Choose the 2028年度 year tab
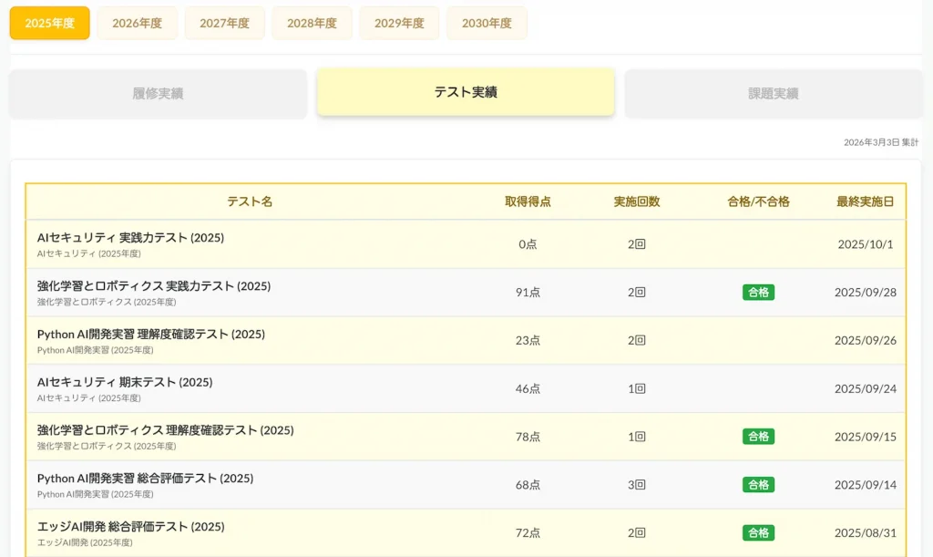The height and width of the screenshot is (557, 933). 312,24
